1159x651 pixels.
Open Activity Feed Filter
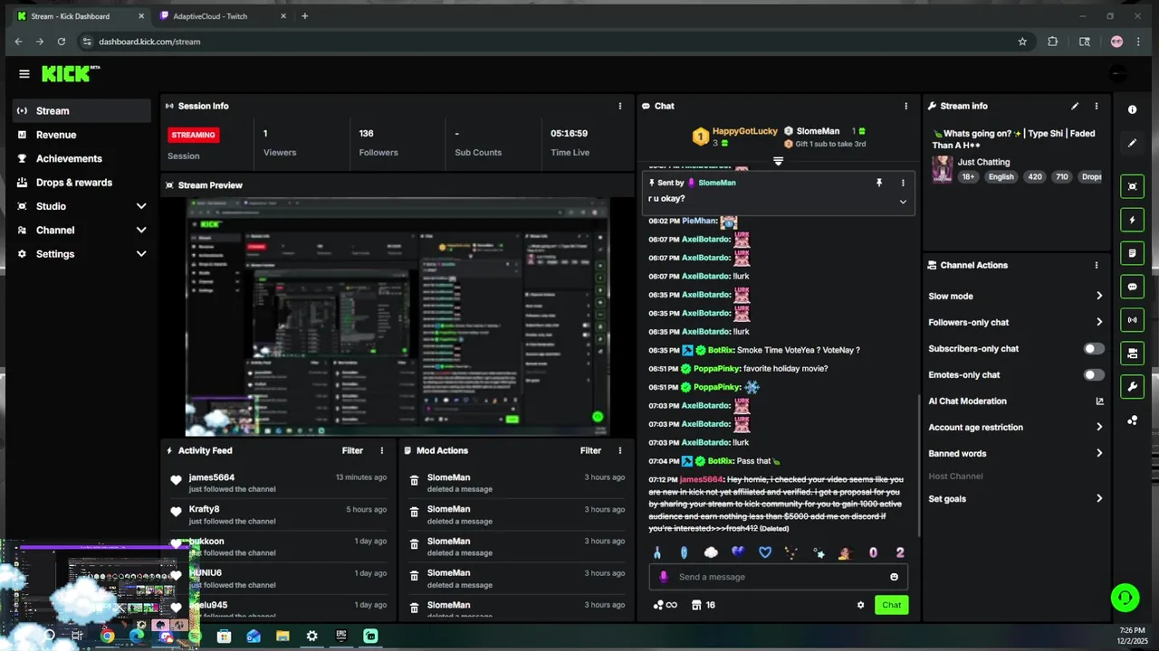tap(352, 450)
